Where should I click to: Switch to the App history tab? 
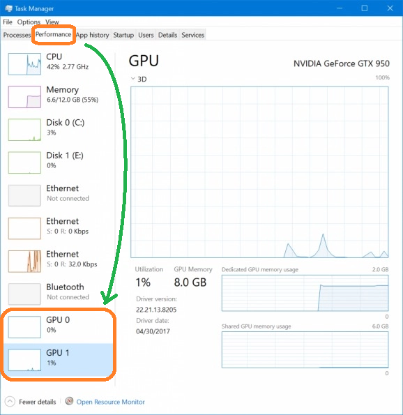tap(92, 35)
